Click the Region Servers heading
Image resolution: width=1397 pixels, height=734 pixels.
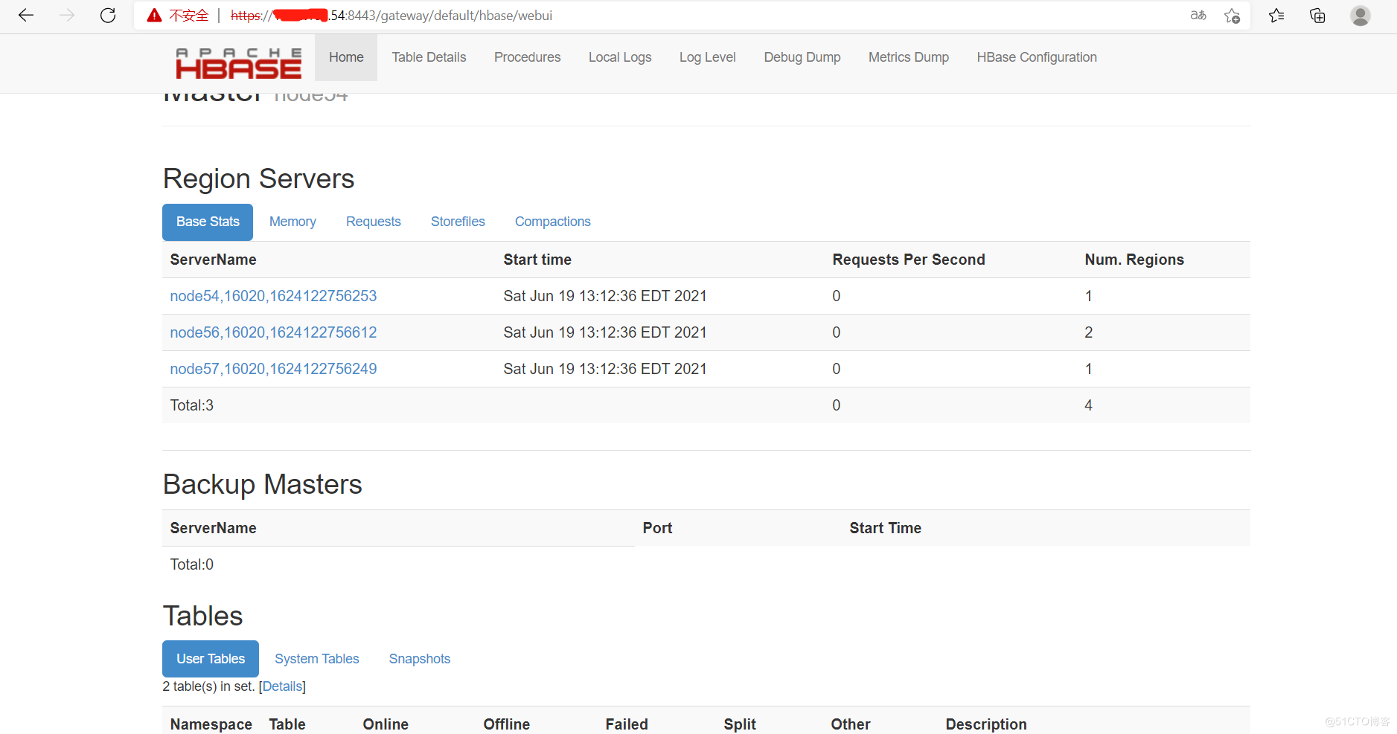258,178
